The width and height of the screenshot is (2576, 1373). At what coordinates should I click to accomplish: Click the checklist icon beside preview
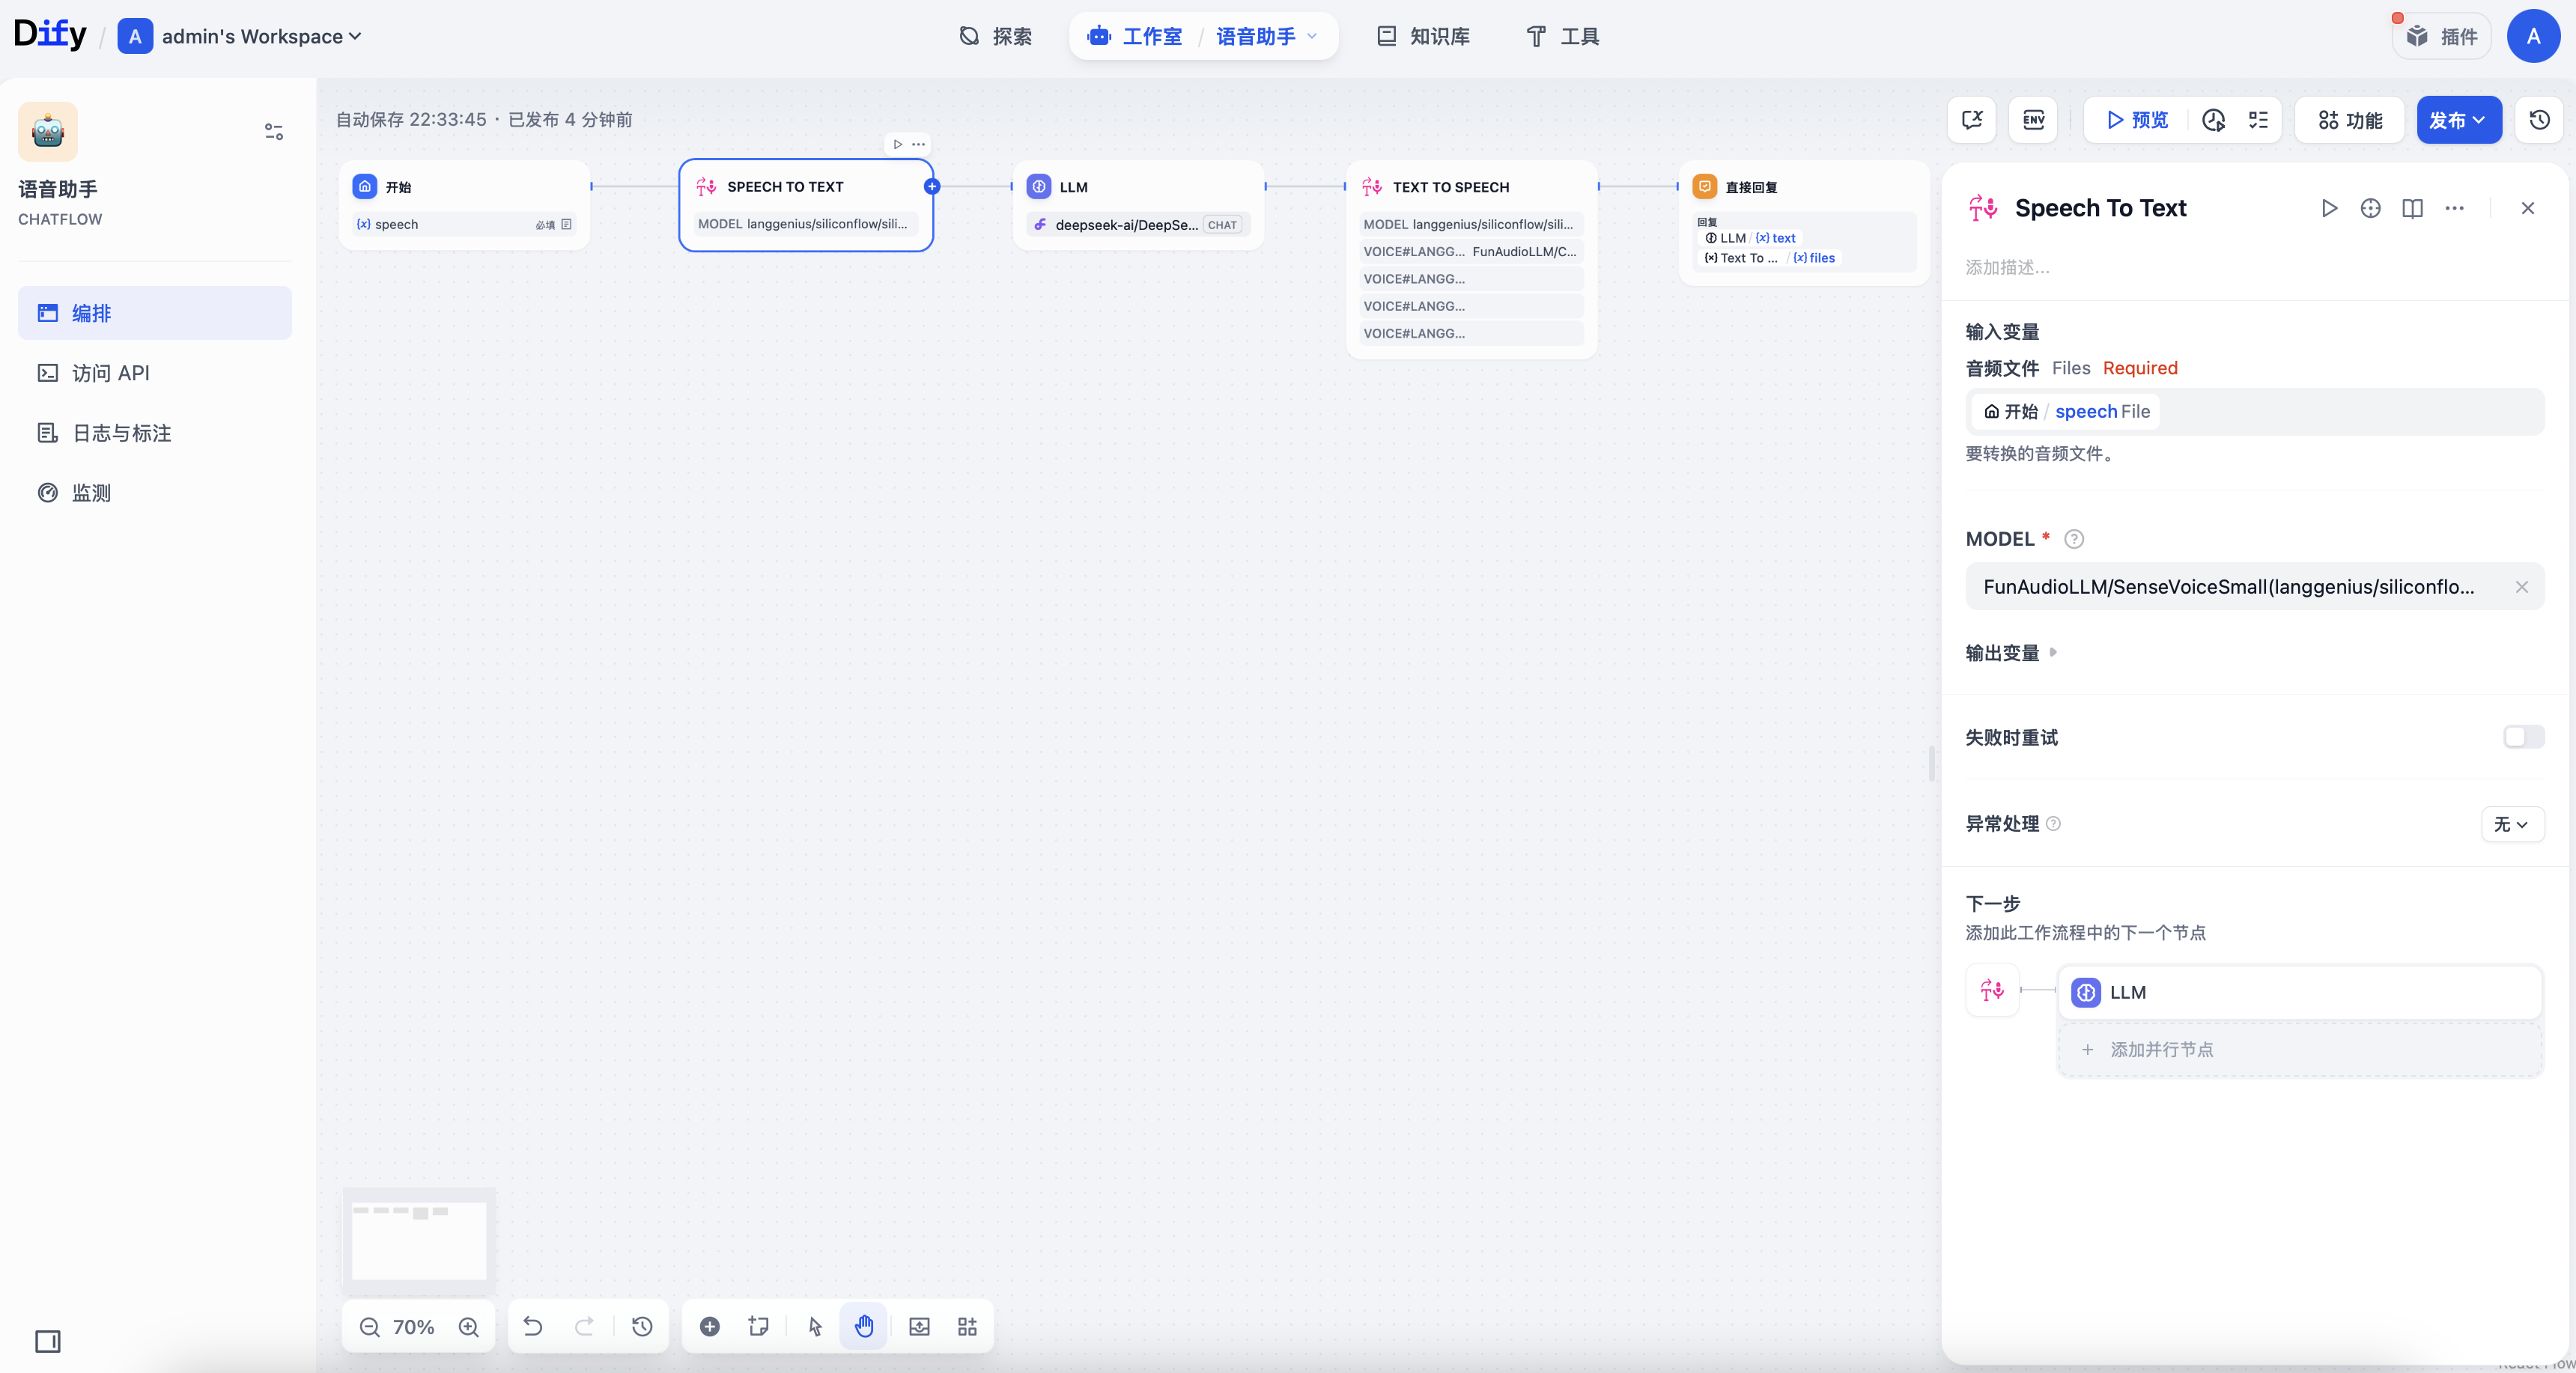tap(2258, 120)
